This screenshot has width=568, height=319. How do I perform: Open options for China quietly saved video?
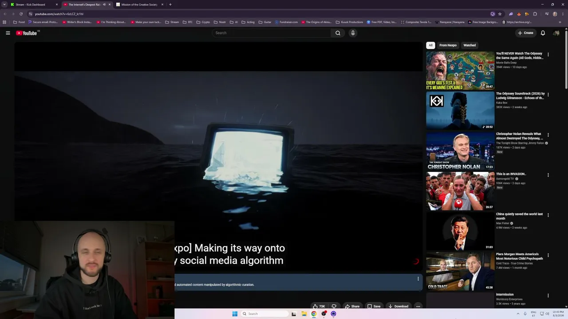coord(548,215)
